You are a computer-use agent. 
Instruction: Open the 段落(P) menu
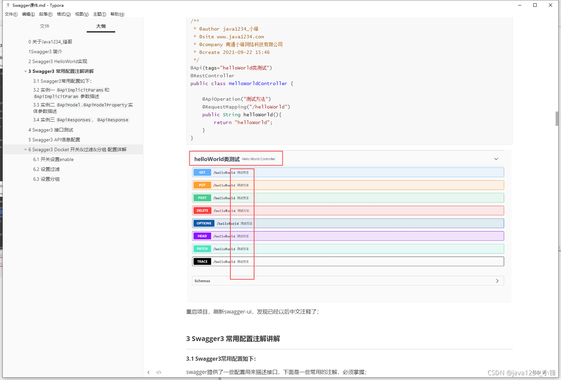click(46, 14)
